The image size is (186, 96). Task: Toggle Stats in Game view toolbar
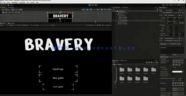pyautogui.click(x=103, y=25)
